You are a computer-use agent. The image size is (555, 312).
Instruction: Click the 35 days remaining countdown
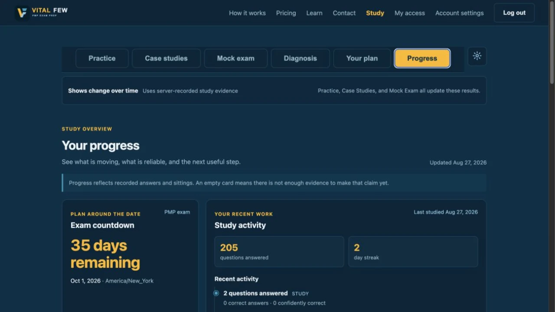tap(105, 254)
